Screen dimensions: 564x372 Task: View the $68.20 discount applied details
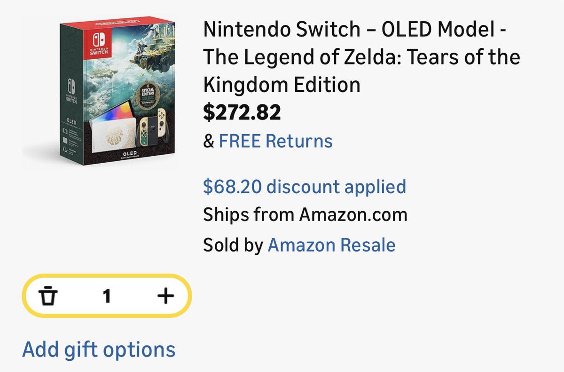tap(305, 187)
